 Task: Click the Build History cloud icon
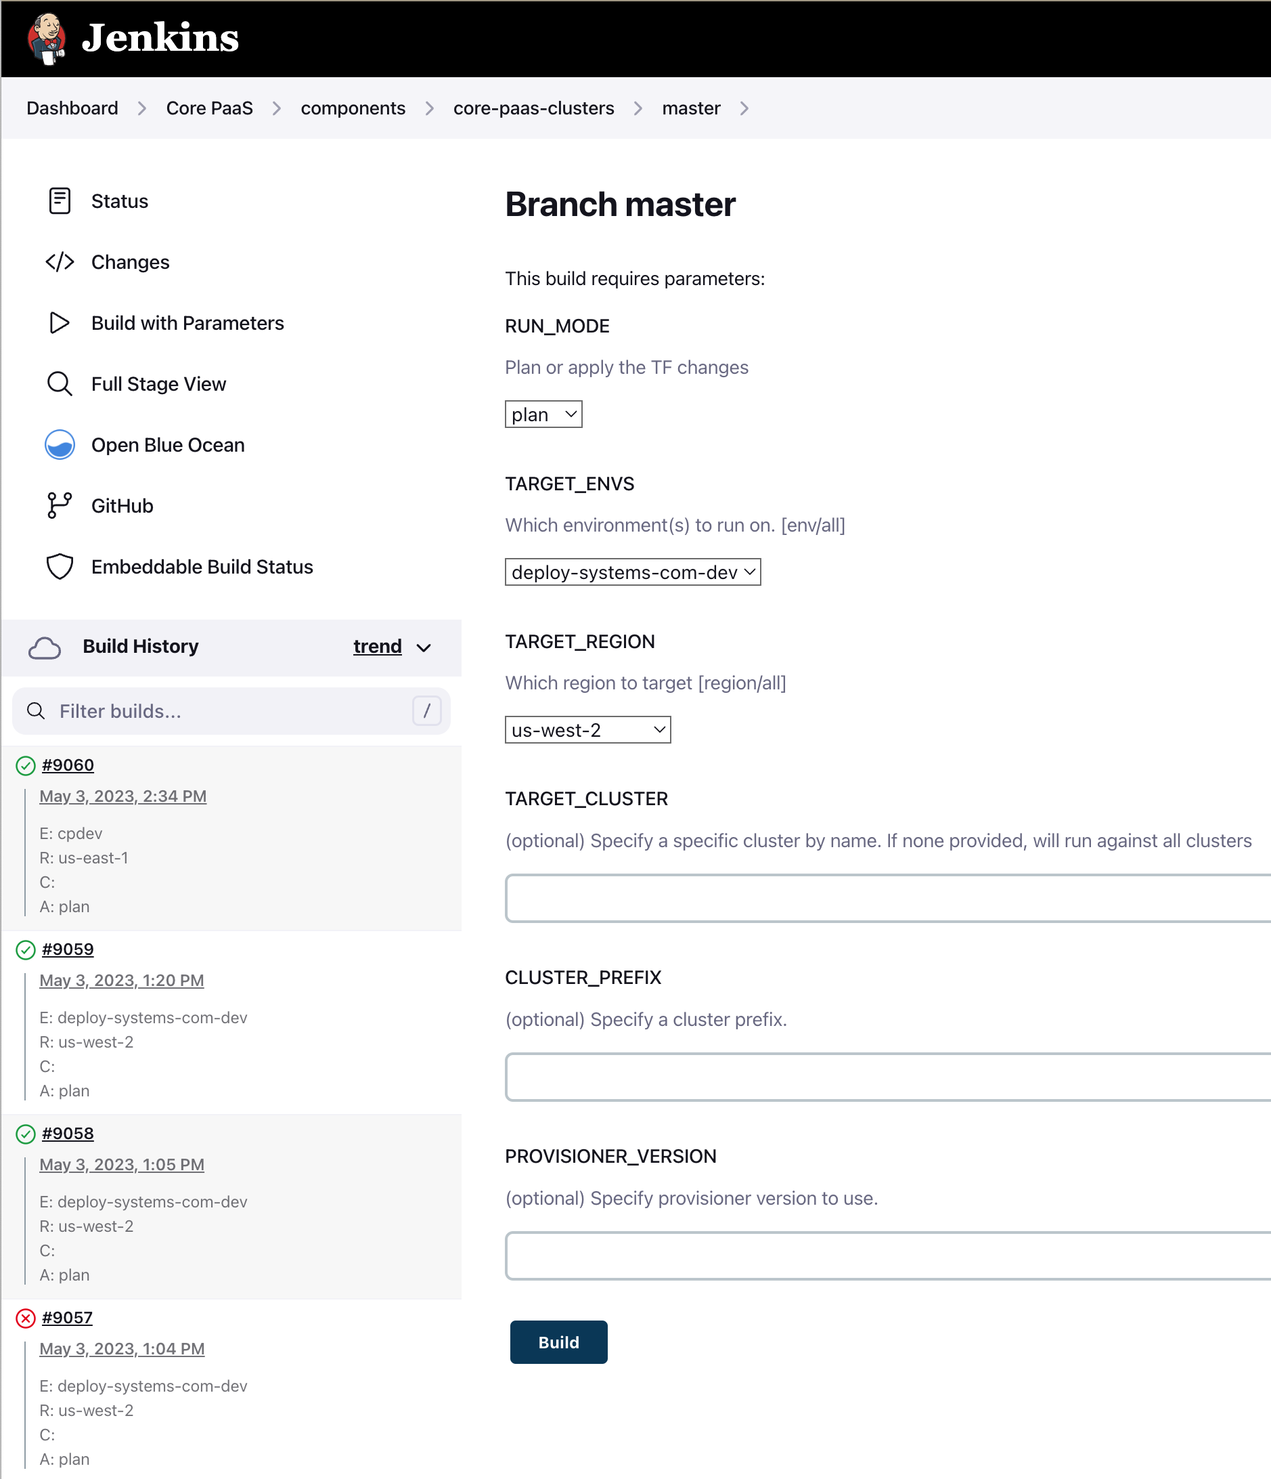(44, 647)
